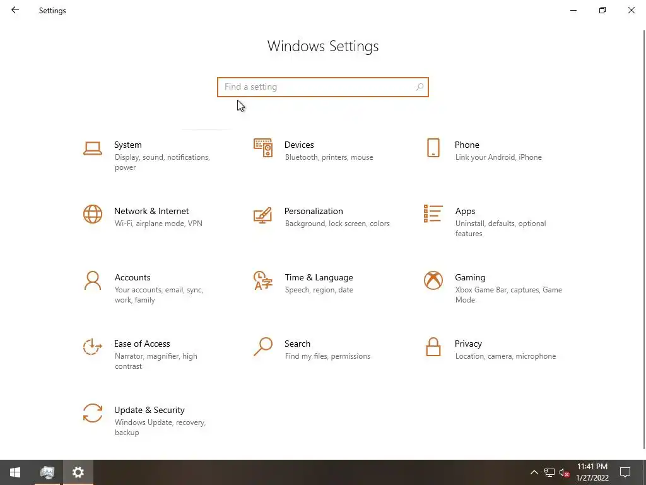Click 'Narrator, magnifier, high contrast' description
646x485 pixels.
(156, 361)
